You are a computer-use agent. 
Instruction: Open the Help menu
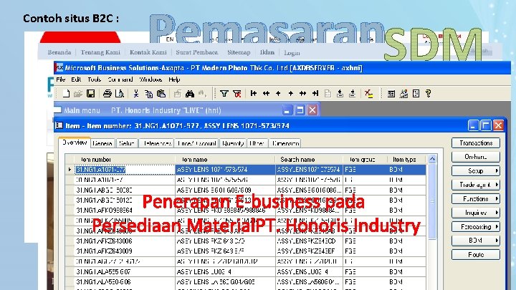174,79
